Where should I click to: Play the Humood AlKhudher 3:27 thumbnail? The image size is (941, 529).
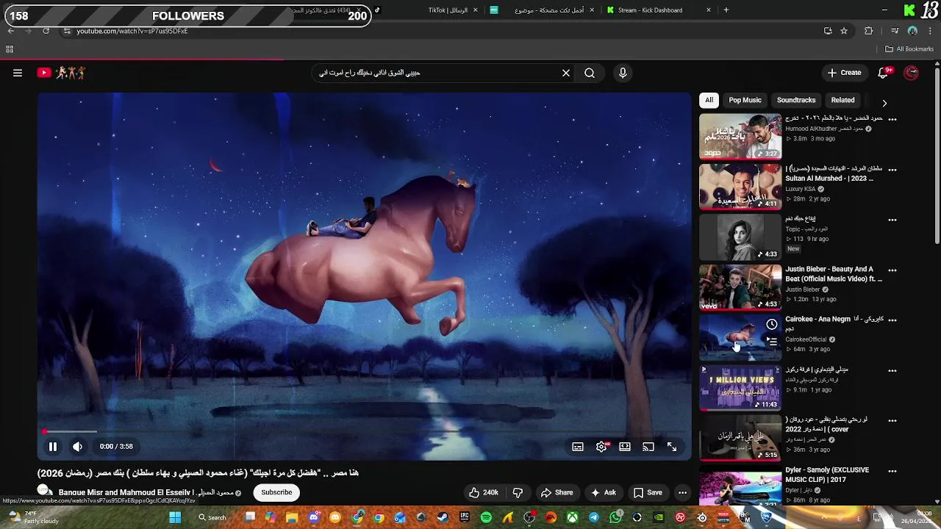(740, 136)
